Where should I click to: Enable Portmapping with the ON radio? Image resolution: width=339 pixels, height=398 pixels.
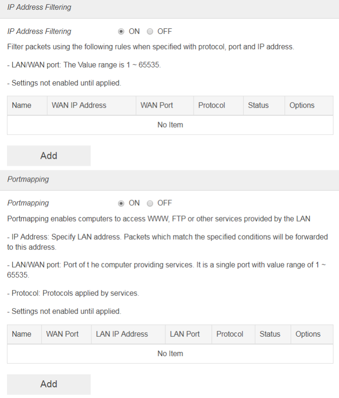point(121,203)
